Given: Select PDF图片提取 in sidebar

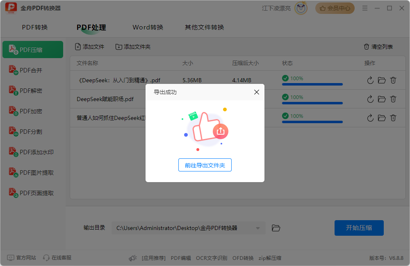Looking at the screenshot, I should click(33, 173).
